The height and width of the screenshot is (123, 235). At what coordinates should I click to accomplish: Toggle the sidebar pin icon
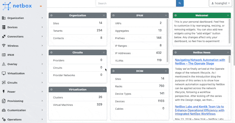pyautogui.click(x=41, y=6)
